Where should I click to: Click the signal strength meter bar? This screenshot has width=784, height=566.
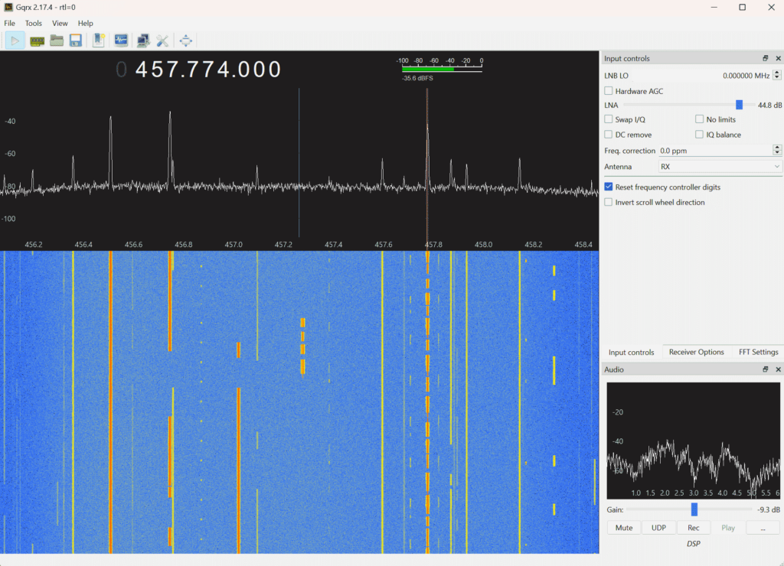(442, 70)
